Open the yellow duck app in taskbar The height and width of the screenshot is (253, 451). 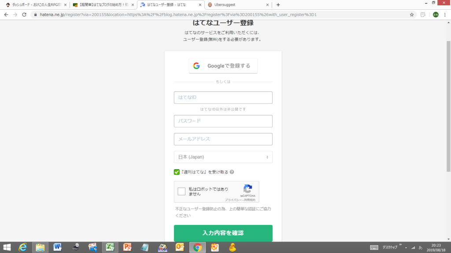[233, 247]
